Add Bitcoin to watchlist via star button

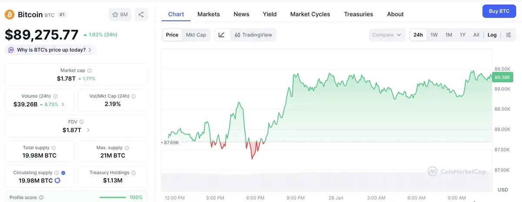(120, 14)
